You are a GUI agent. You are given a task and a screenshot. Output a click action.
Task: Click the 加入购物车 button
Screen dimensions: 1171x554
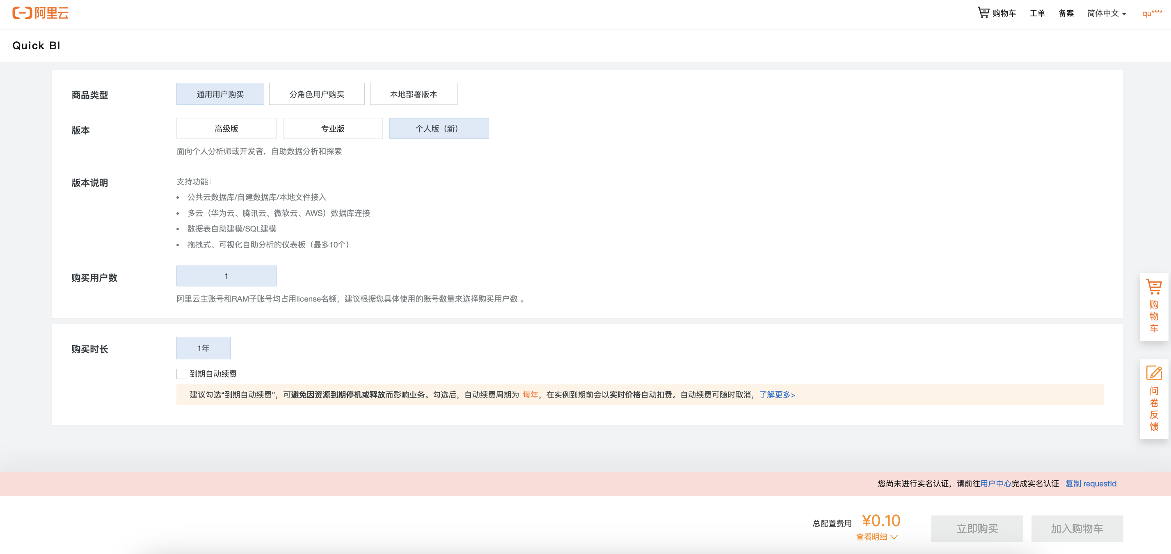click(x=1077, y=528)
